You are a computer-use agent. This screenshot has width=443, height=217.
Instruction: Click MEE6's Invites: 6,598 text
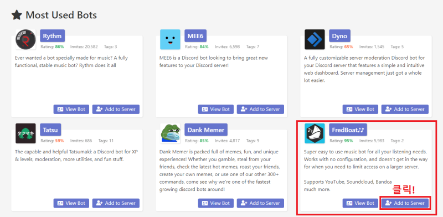pyautogui.click(x=227, y=46)
